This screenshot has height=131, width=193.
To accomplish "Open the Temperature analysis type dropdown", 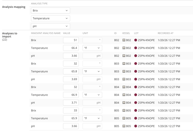I will pyautogui.click(x=50, y=18).
